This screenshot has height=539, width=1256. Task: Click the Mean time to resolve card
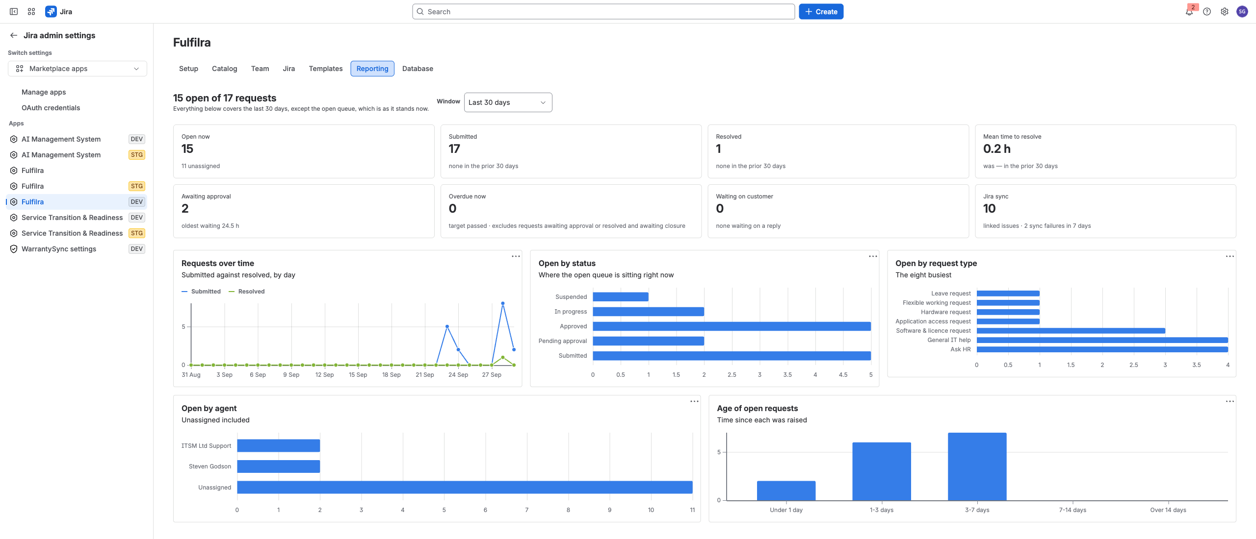coord(1105,151)
